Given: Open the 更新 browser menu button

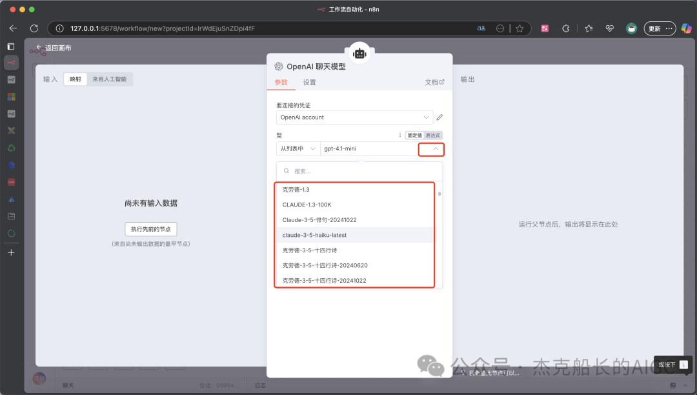Looking at the screenshot, I should [660, 28].
